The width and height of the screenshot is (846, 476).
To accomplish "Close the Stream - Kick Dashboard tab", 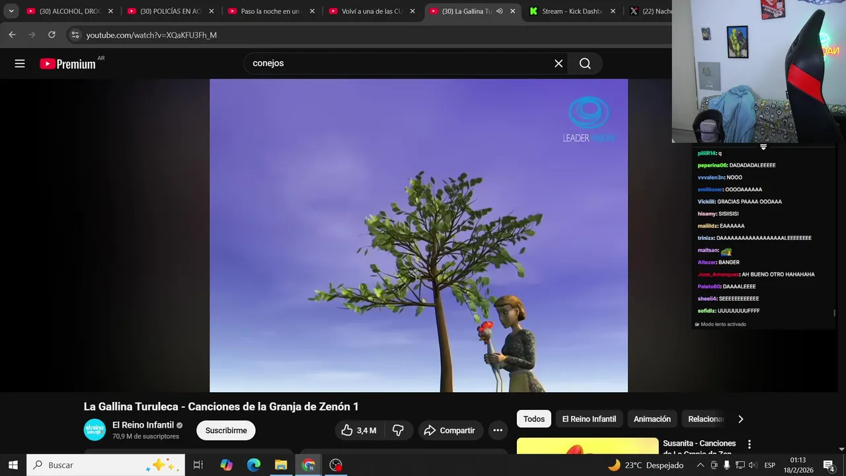I will [x=613, y=11].
